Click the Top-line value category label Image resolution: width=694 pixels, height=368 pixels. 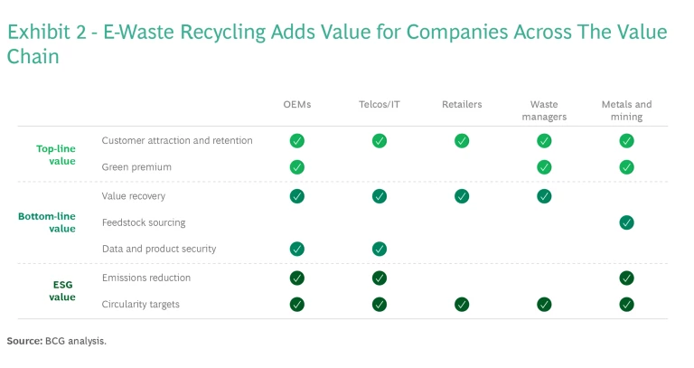click(56, 154)
